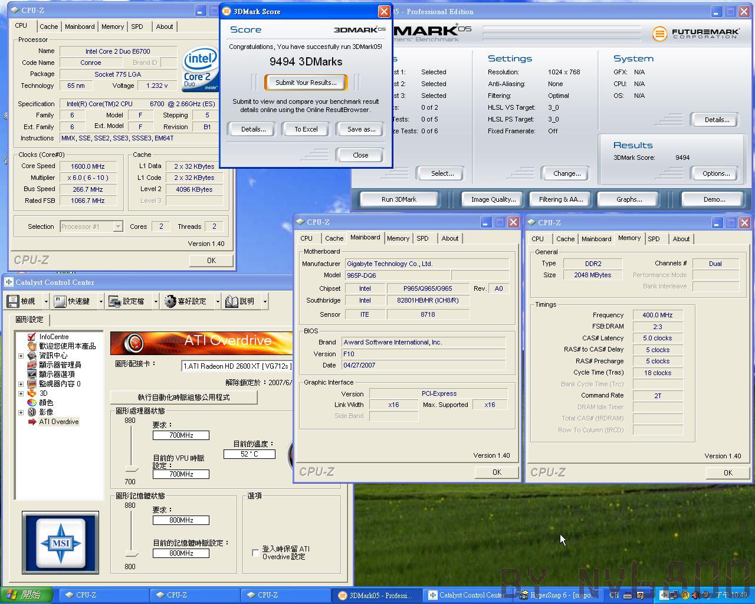
Task: Open the About tab in the top-left CPU-Z window
Action: click(x=165, y=27)
